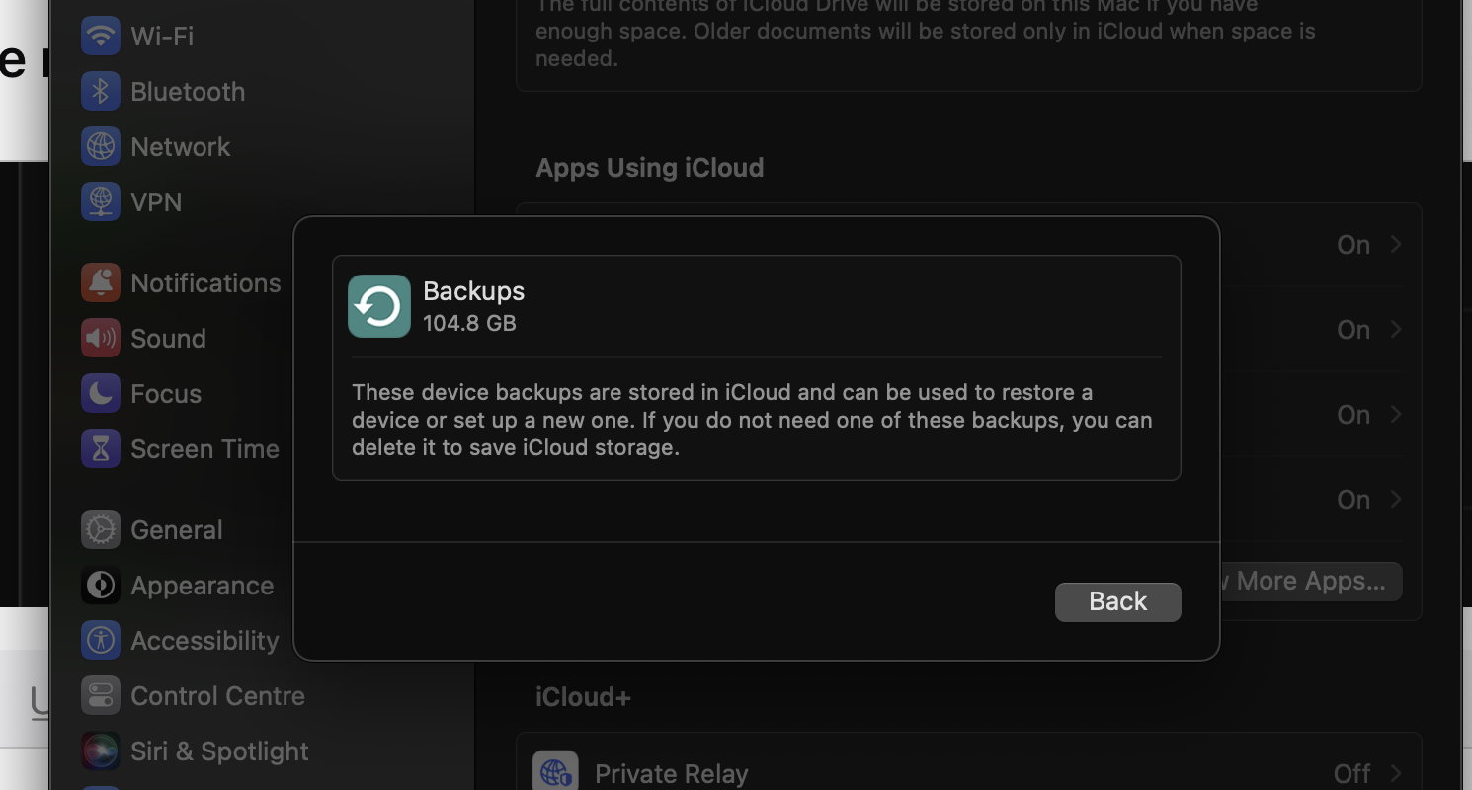
Task: Click the Private Relay label
Action: [671, 774]
